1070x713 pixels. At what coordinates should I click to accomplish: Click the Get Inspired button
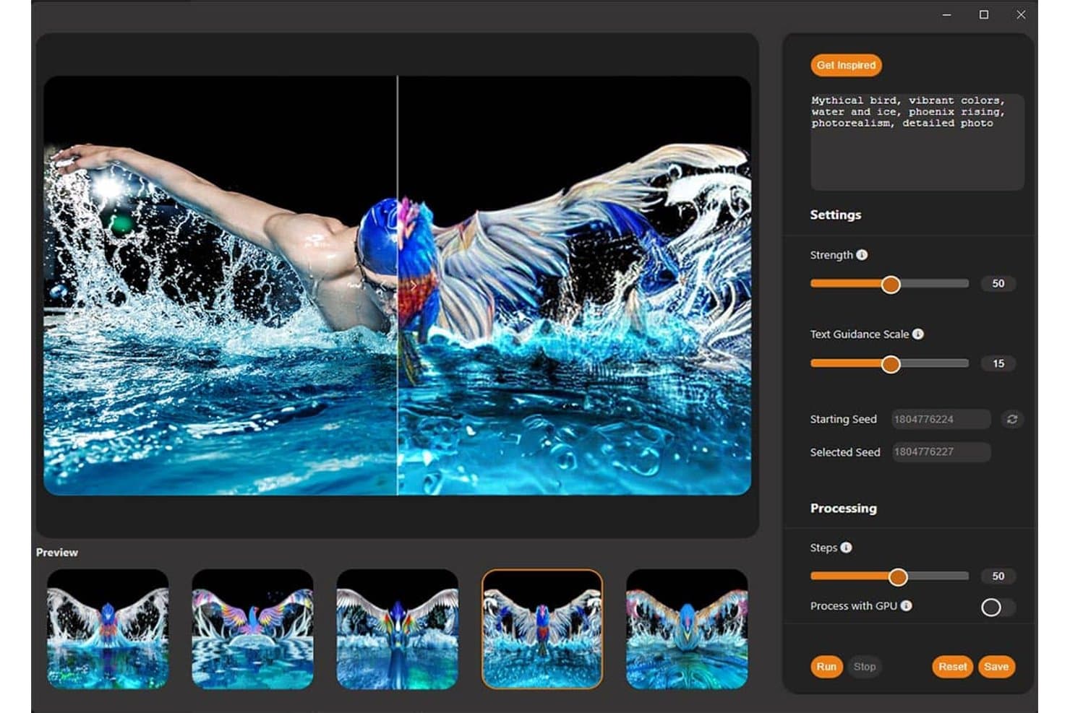[x=846, y=65]
